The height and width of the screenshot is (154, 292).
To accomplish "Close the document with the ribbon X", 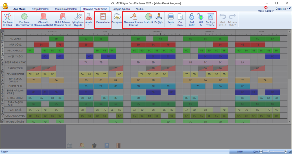I will click(x=290, y=8).
